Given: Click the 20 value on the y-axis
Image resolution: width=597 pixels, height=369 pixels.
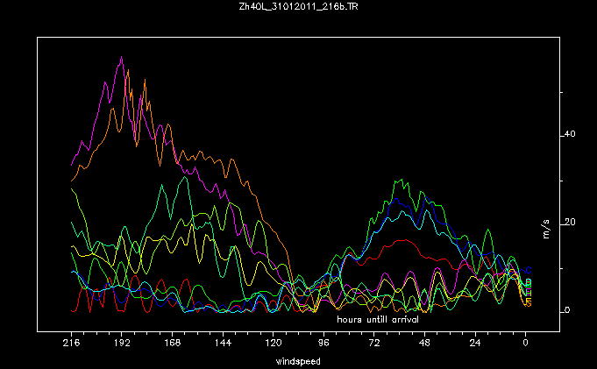Looking at the screenshot, I should (x=569, y=223).
